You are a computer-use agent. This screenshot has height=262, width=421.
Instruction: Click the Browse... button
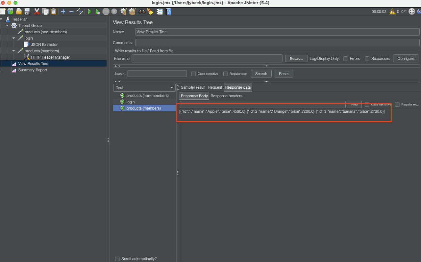(296, 59)
